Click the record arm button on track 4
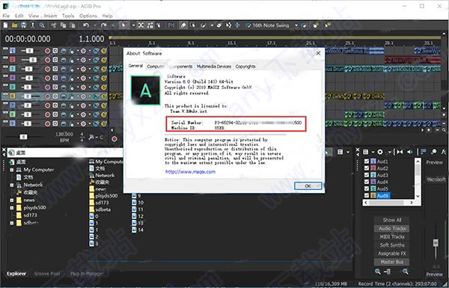Image resolution: width=449 pixels, height=288 pixels. [x=47, y=78]
